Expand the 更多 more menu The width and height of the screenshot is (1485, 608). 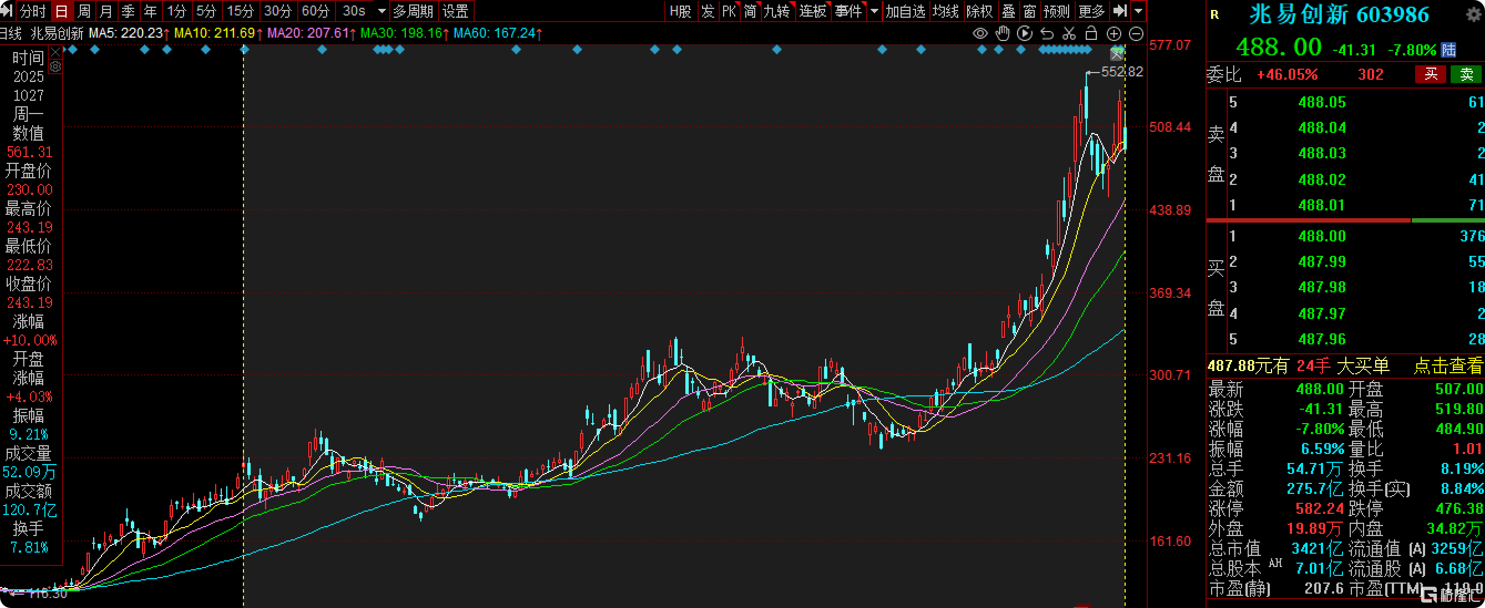pos(1091,11)
